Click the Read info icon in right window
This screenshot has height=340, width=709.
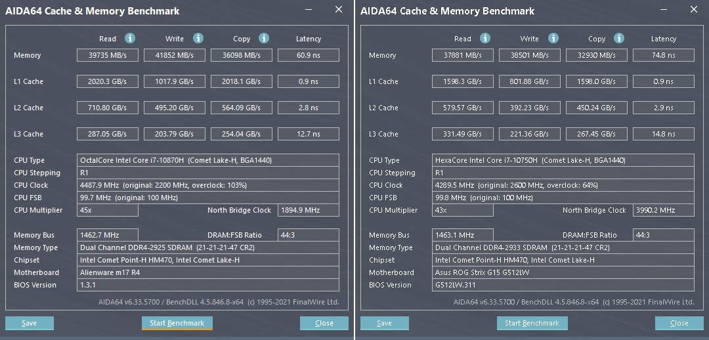click(485, 39)
